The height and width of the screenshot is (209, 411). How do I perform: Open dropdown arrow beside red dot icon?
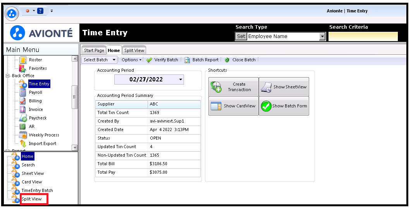34,11
